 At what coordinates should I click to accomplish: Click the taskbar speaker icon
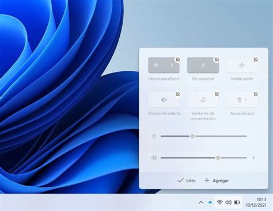click(x=228, y=202)
